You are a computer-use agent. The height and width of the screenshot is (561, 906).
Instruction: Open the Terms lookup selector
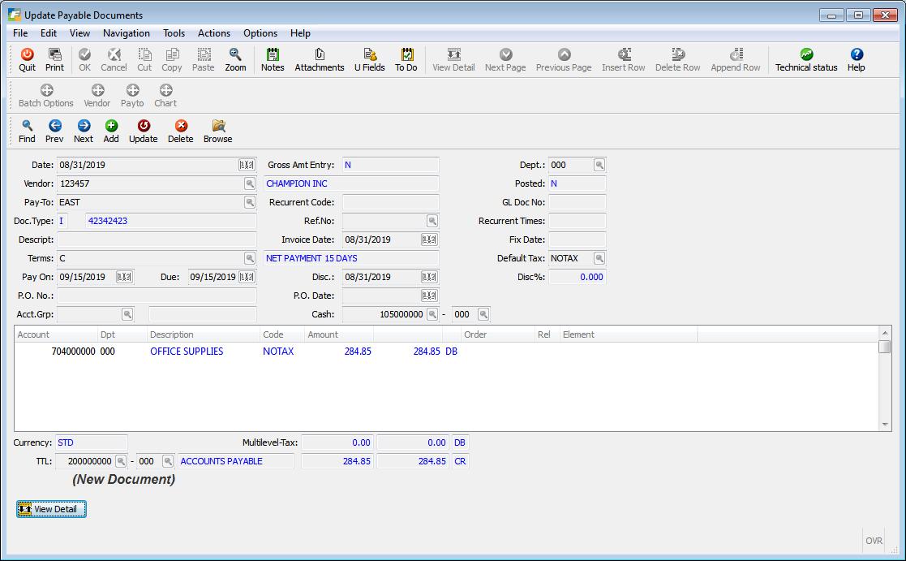click(251, 258)
